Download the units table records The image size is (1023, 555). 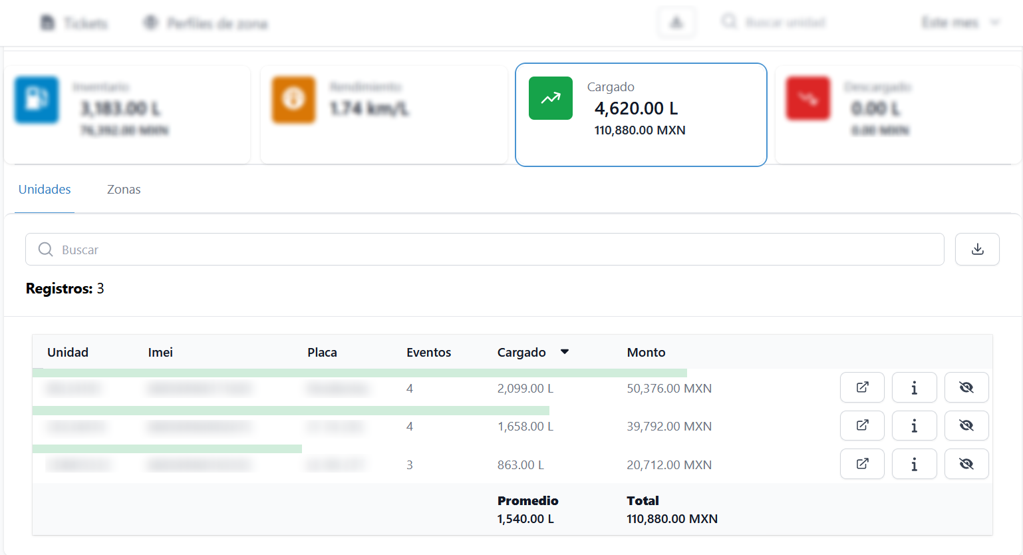point(976,250)
